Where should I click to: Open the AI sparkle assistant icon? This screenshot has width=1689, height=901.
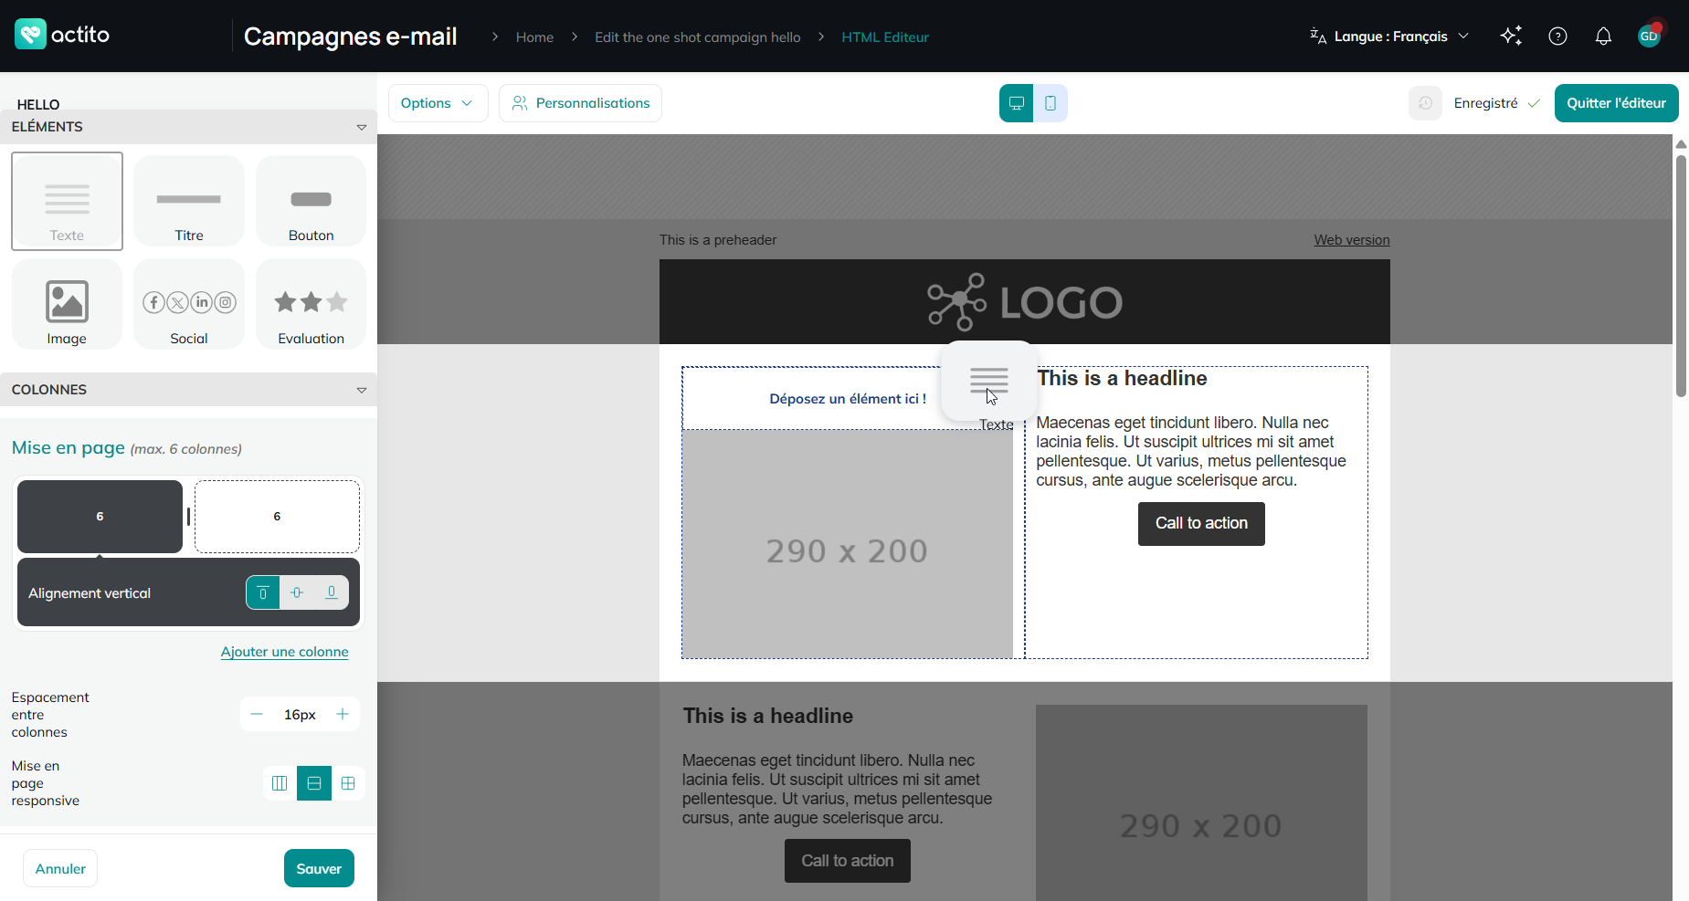1511,37
